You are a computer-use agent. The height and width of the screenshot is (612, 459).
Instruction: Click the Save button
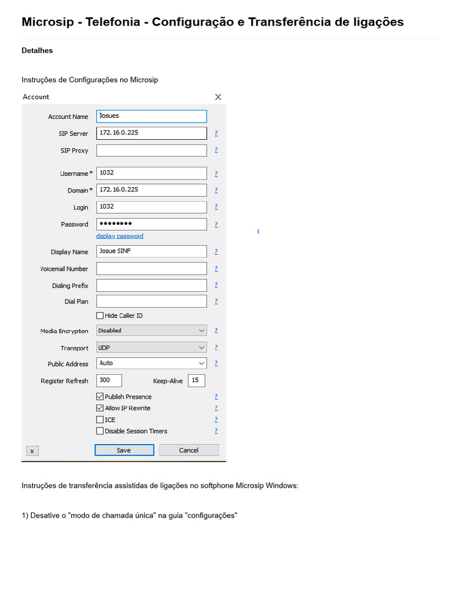point(124,450)
